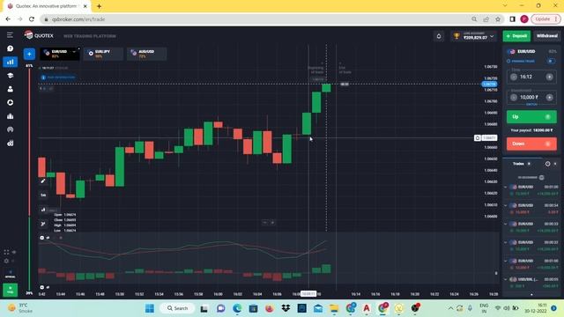Click the browser Update button
The width and height of the screenshot is (564, 317).
pyautogui.click(x=545, y=19)
